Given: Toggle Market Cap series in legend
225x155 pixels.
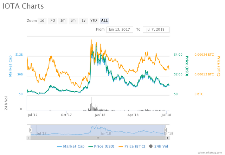Looking at the screenshot, I should click(x=71, y=147).
